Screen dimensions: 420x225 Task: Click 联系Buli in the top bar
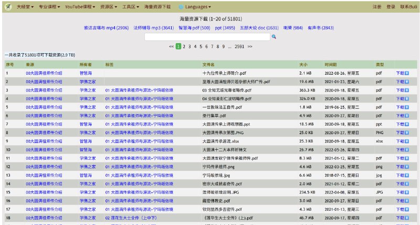(408, 7)
